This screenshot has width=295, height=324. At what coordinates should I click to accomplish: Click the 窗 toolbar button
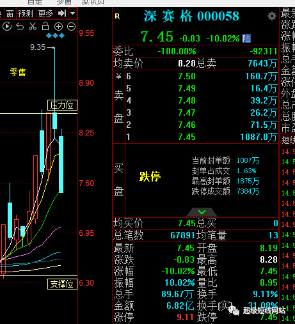pyautogui.click(x=10, y=13)
